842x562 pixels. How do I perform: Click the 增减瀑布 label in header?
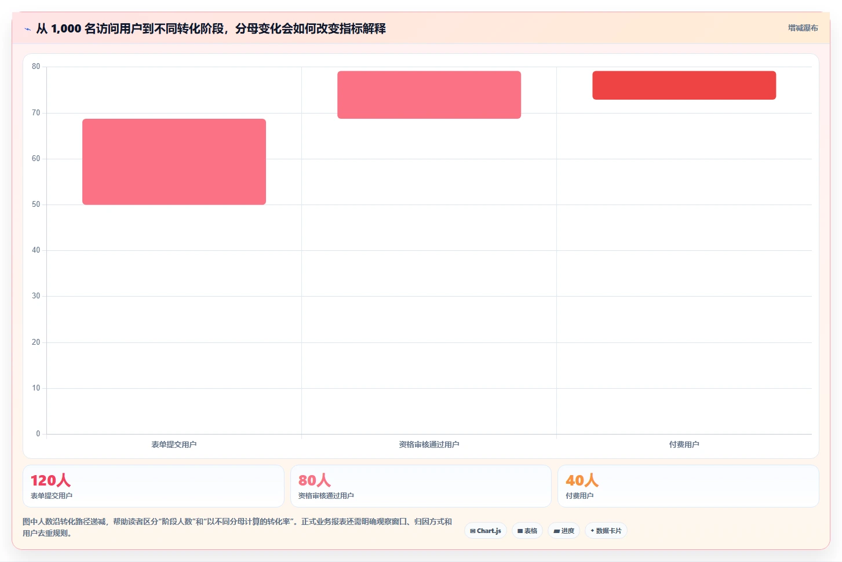(x=803, y=28)
